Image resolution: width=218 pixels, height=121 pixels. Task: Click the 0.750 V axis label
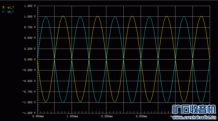(x=30, y=27)
